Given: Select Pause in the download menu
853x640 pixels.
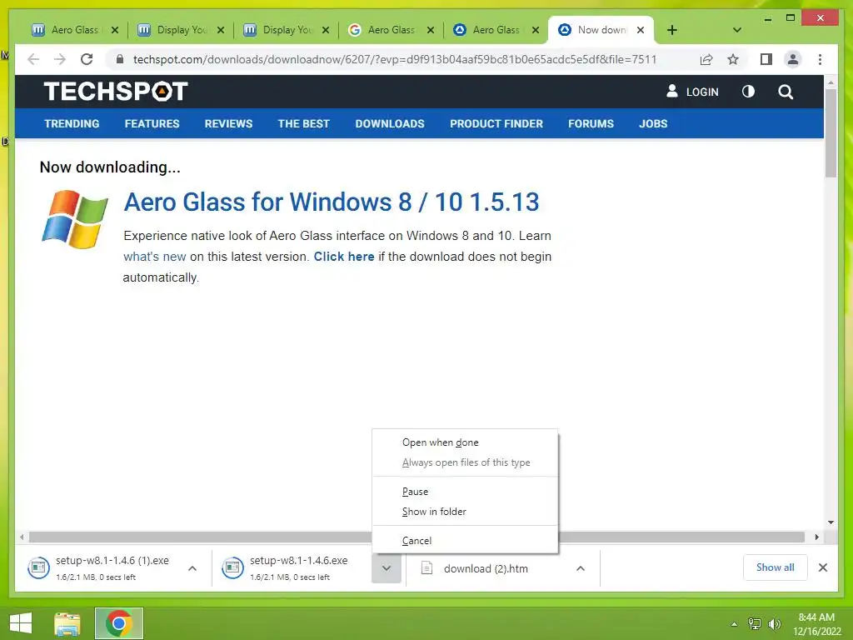Looking at the screenshot, I should 465,492.
